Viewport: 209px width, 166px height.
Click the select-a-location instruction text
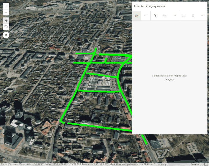click(x=169, y=78)
